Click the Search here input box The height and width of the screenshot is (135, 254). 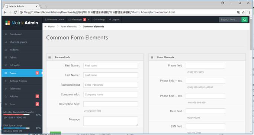(230, 20)
